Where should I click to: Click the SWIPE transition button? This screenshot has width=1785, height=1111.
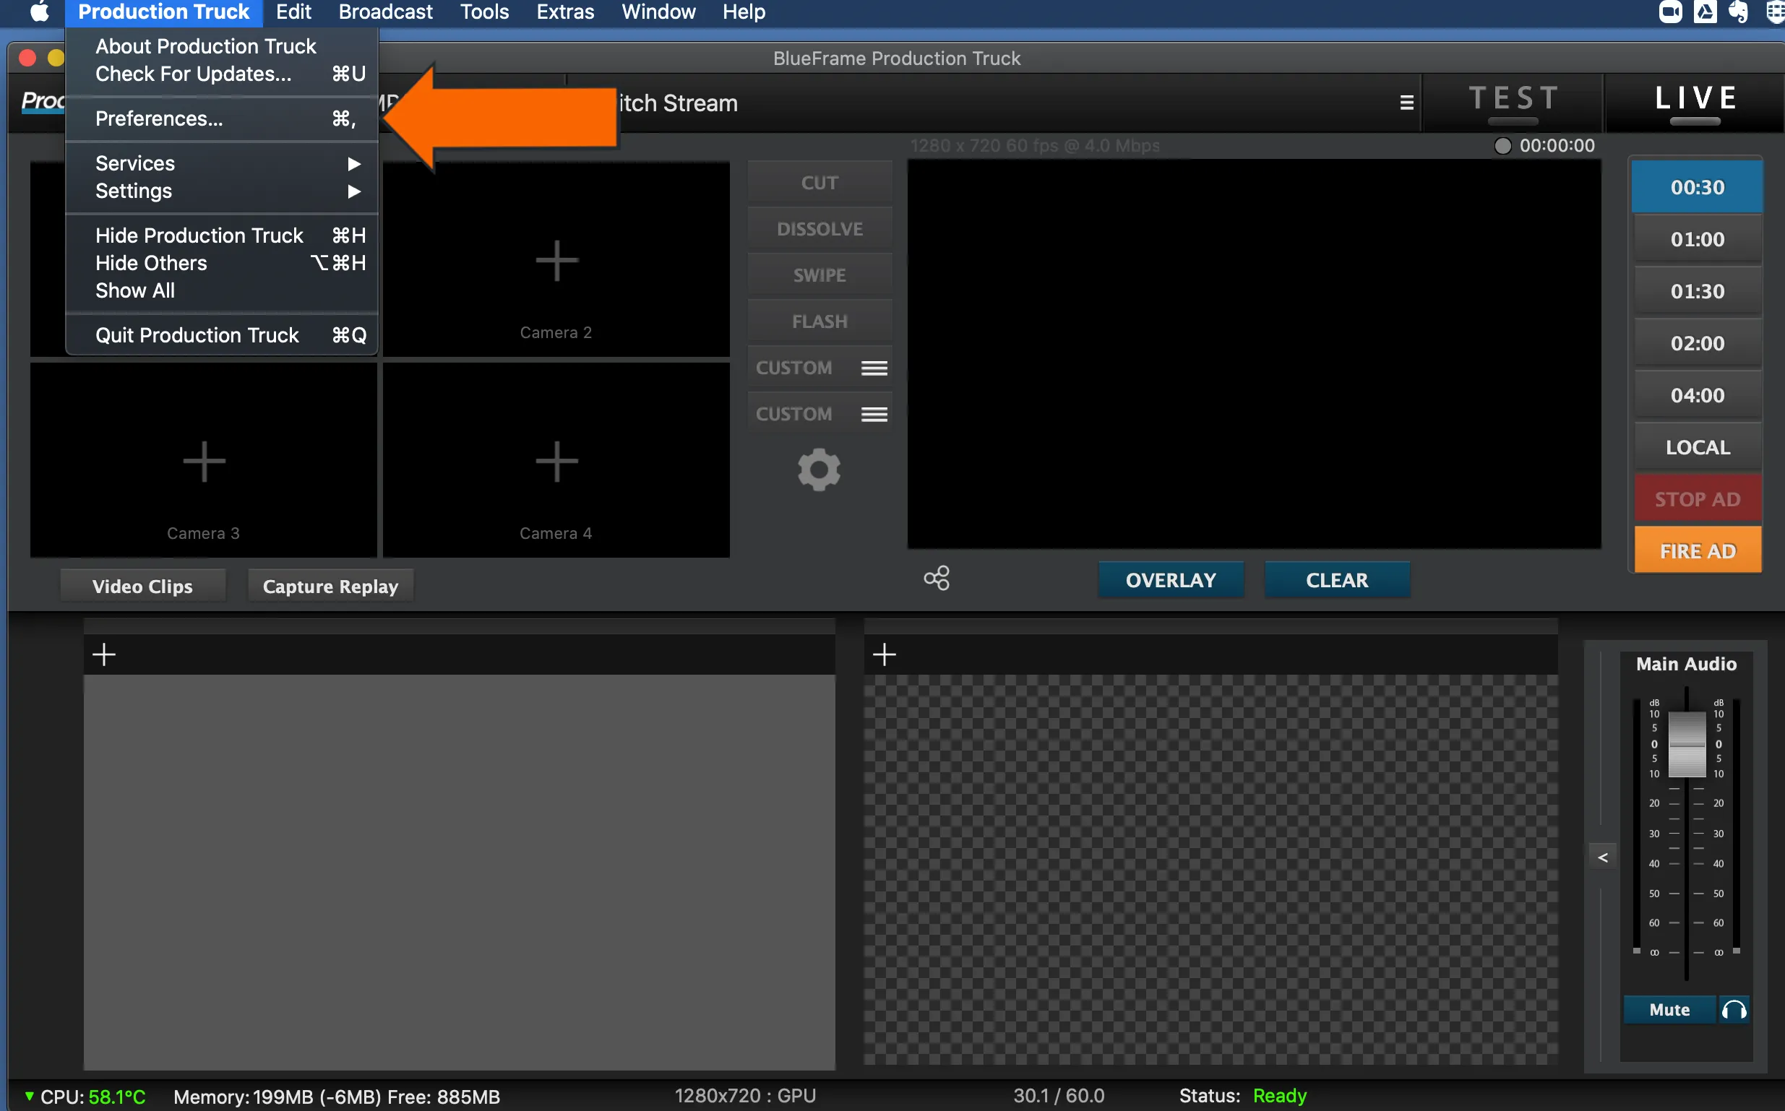click(x=820, y=274)
